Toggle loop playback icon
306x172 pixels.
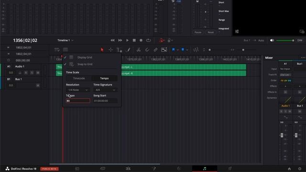[x=148, y=40]
